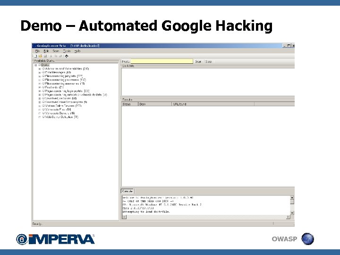Screen dimensions: 340x255
Task: Click console horizontal scroll right arrow
Action: [x=288, y=217]
